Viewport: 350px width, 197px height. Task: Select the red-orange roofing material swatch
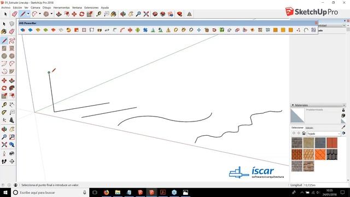click(x=332, y=143)
